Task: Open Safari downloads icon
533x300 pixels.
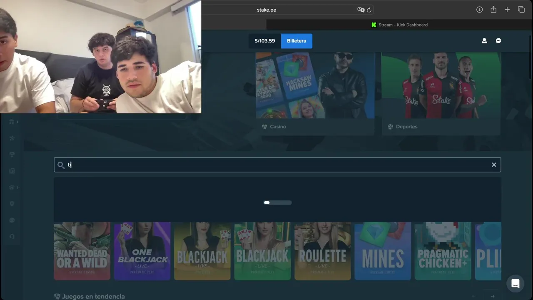Action: 479,10
